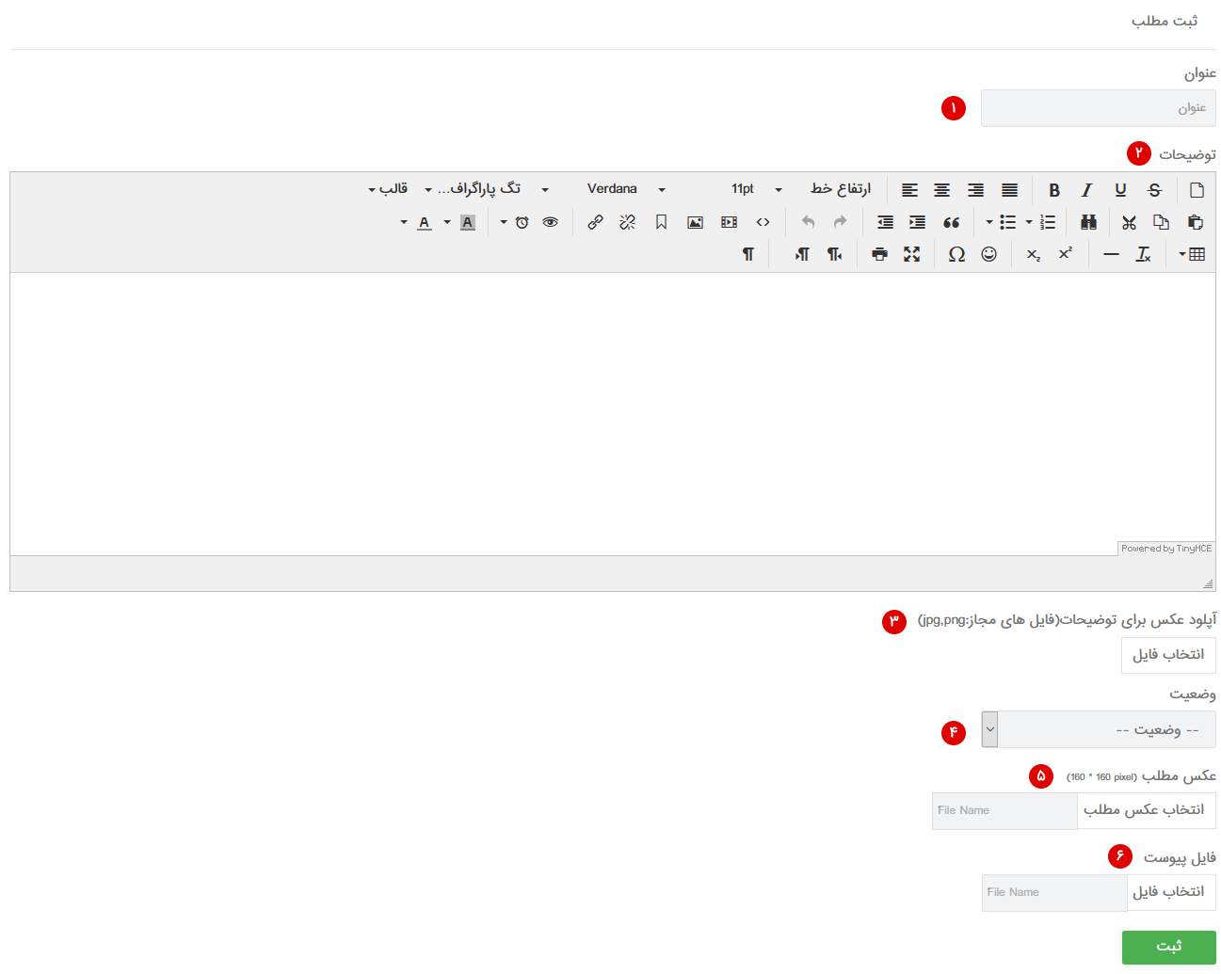
Task: Toggle italic formatting
Action: [x=1086, y=190]
